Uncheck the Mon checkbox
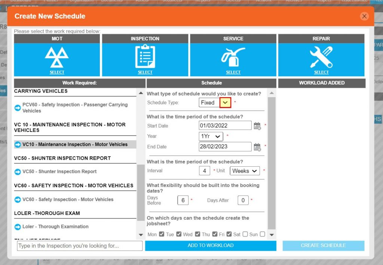The width and height of the screenshot is (383, 265). (x=162, y=234)
